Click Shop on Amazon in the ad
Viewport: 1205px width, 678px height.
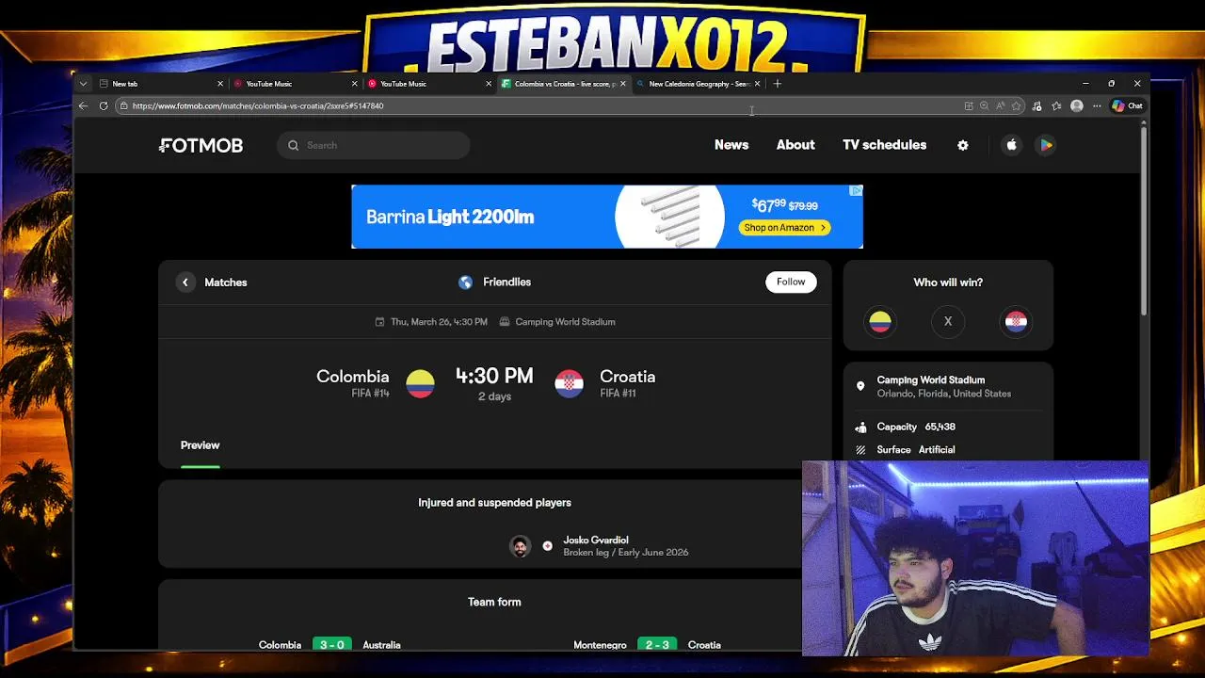[784, 227]
